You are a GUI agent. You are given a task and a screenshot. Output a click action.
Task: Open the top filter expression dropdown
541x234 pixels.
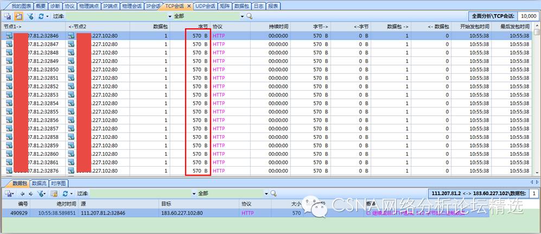169,16
